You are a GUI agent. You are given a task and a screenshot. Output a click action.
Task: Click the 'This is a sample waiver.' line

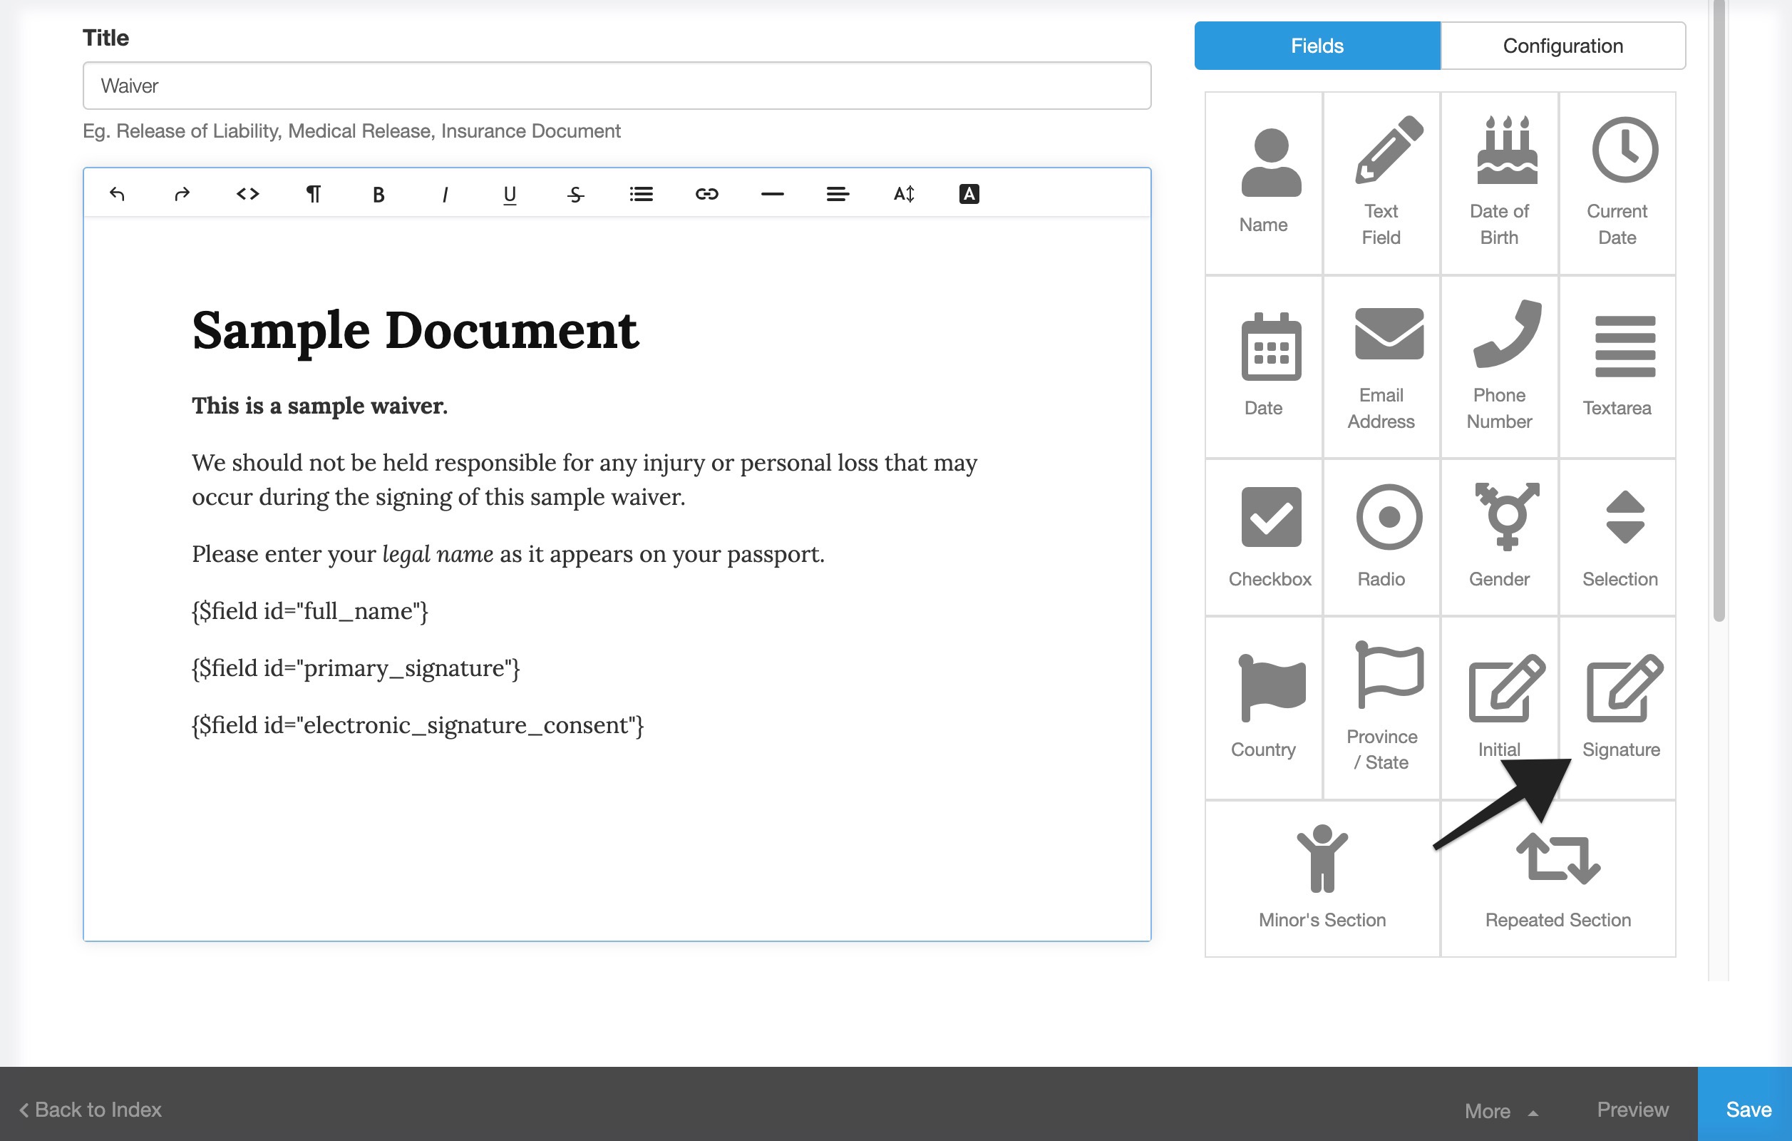[320, 406]
